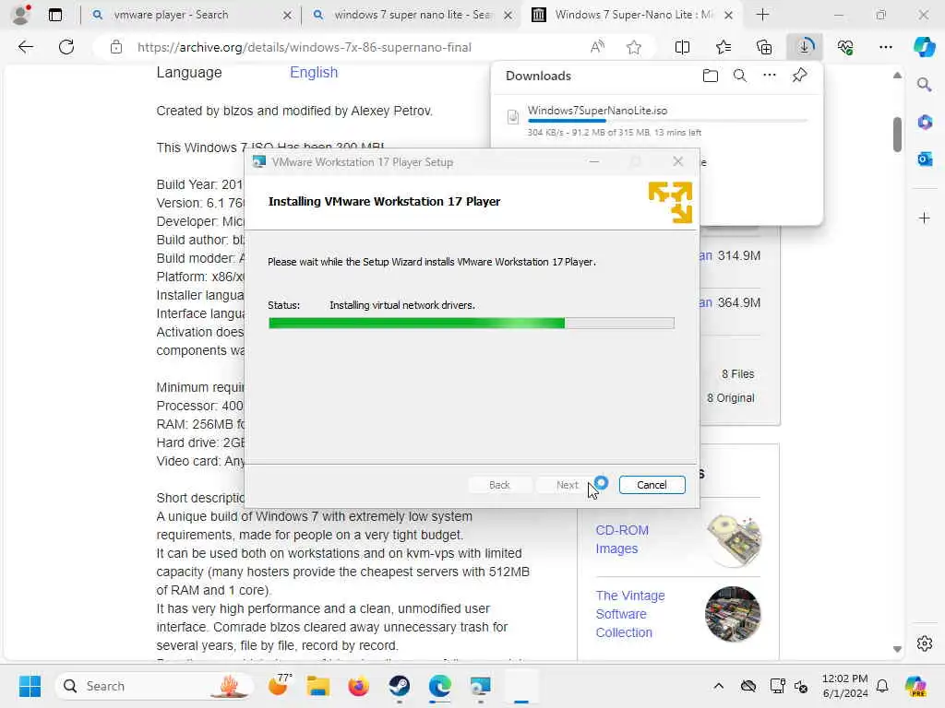Viewport: 945px width, 708px height.
Task: Open Steam from the taskbar
Action: tap(399, 686)
